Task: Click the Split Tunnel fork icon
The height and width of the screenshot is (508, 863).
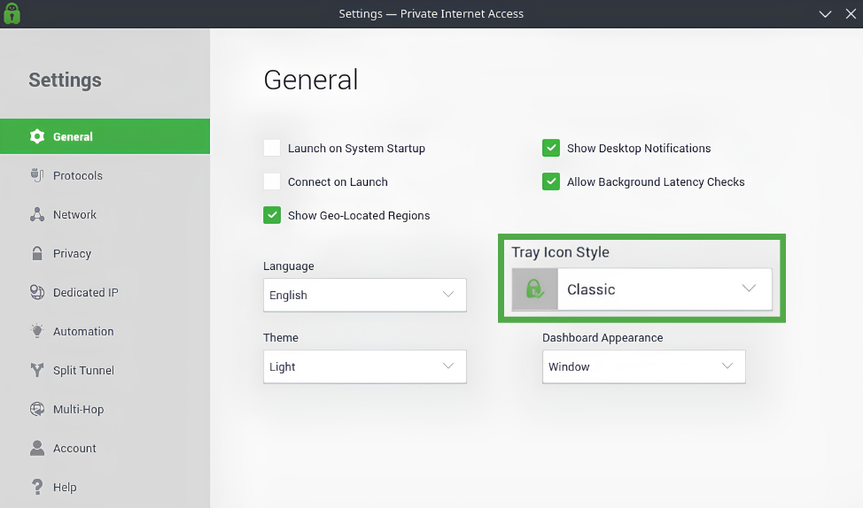Action: pos(37,370)
